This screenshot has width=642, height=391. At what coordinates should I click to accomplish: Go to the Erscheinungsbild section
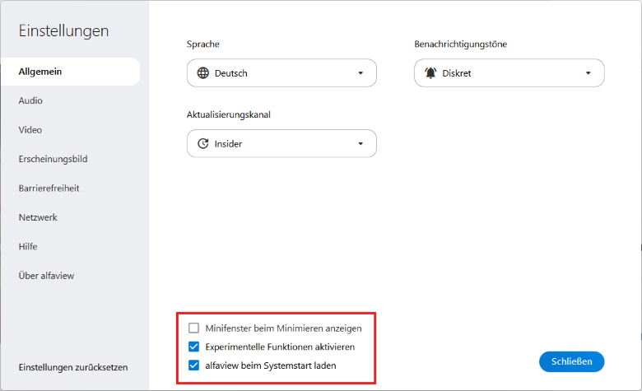click(53, 159)
